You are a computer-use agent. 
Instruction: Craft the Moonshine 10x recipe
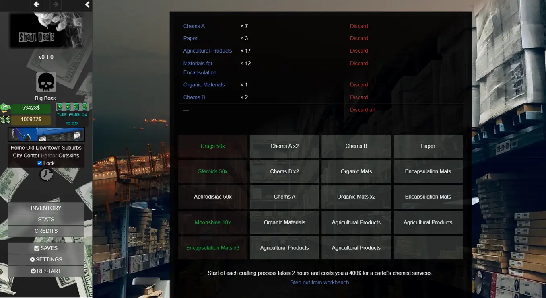pos(212,222)
